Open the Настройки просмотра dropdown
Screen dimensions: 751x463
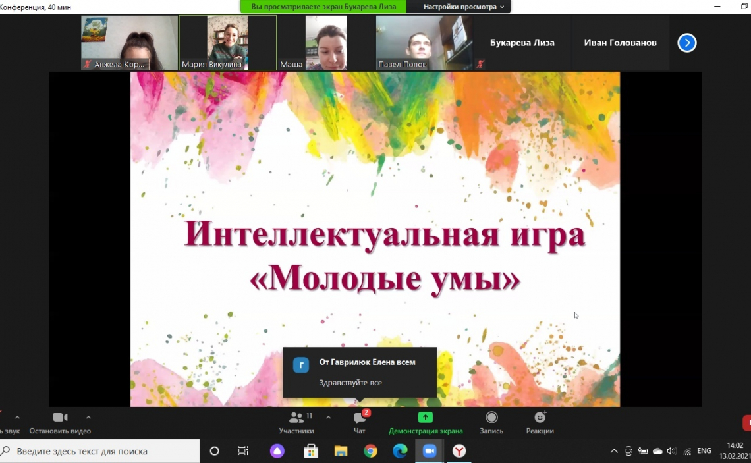464,7
